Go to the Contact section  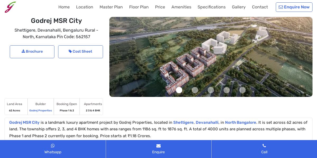pos(260,7)
